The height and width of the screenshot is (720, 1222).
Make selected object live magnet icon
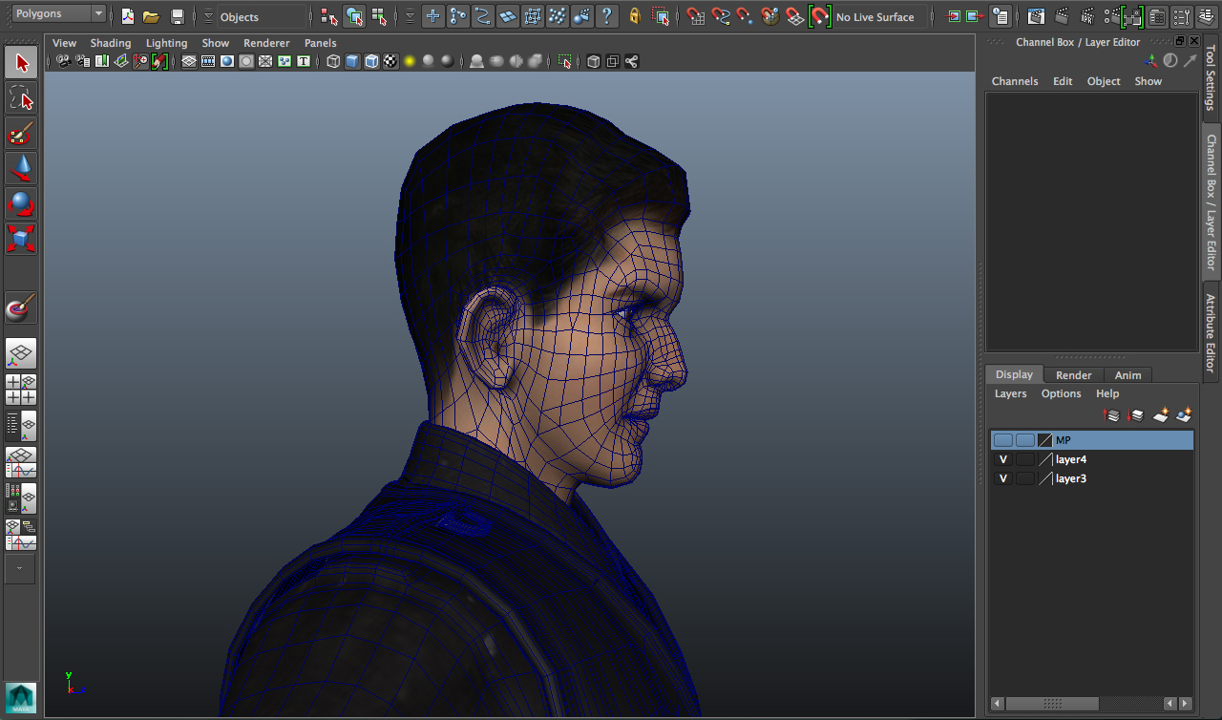[819, 16]
